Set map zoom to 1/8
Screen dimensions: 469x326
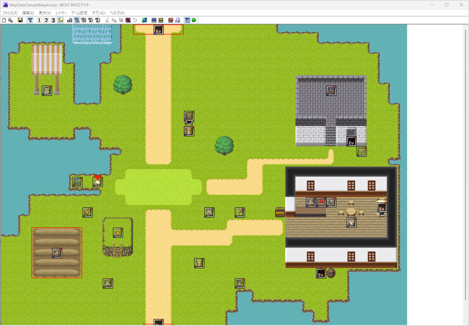(98, 20)
